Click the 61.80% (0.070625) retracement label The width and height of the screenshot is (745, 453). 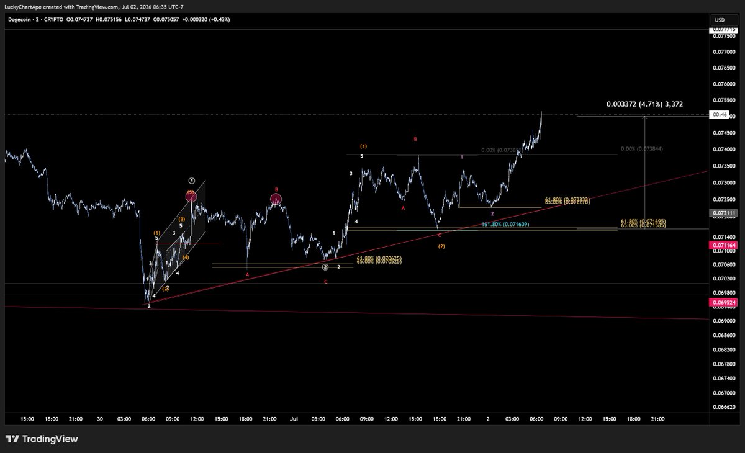[x=379, y=258]
